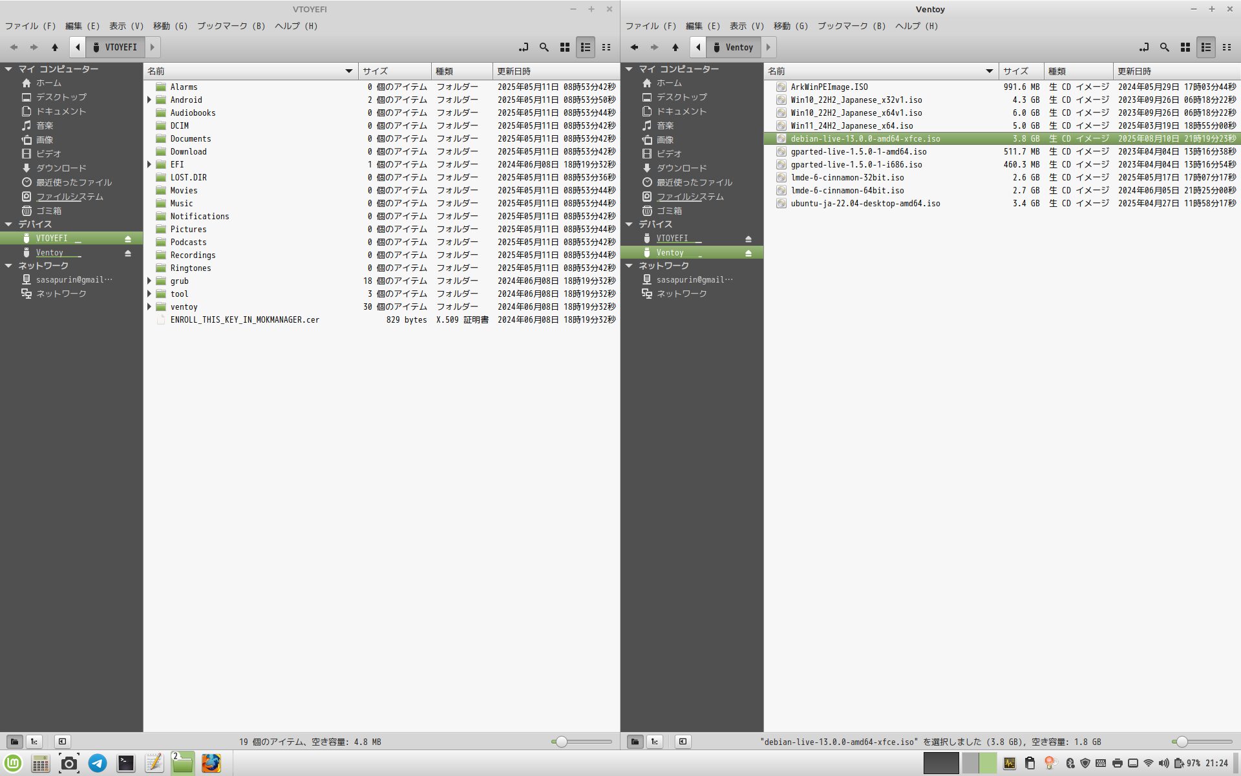The height and width of the screenshot is (776, 1241).
Task: Click Ventoy path button in right toolbar
Action: click(734, 47)
